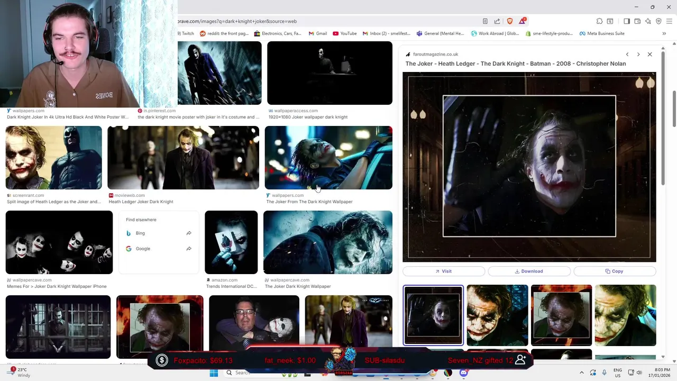The image size is (677, 381).
Task: Open the weather widget showing 23°C Windy
Action: coord(20,373)
